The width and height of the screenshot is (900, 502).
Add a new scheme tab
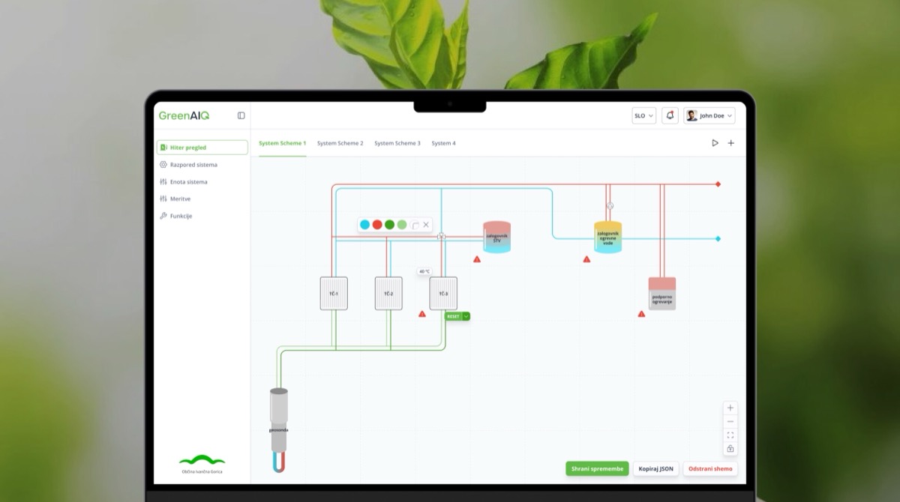point(731,143)
